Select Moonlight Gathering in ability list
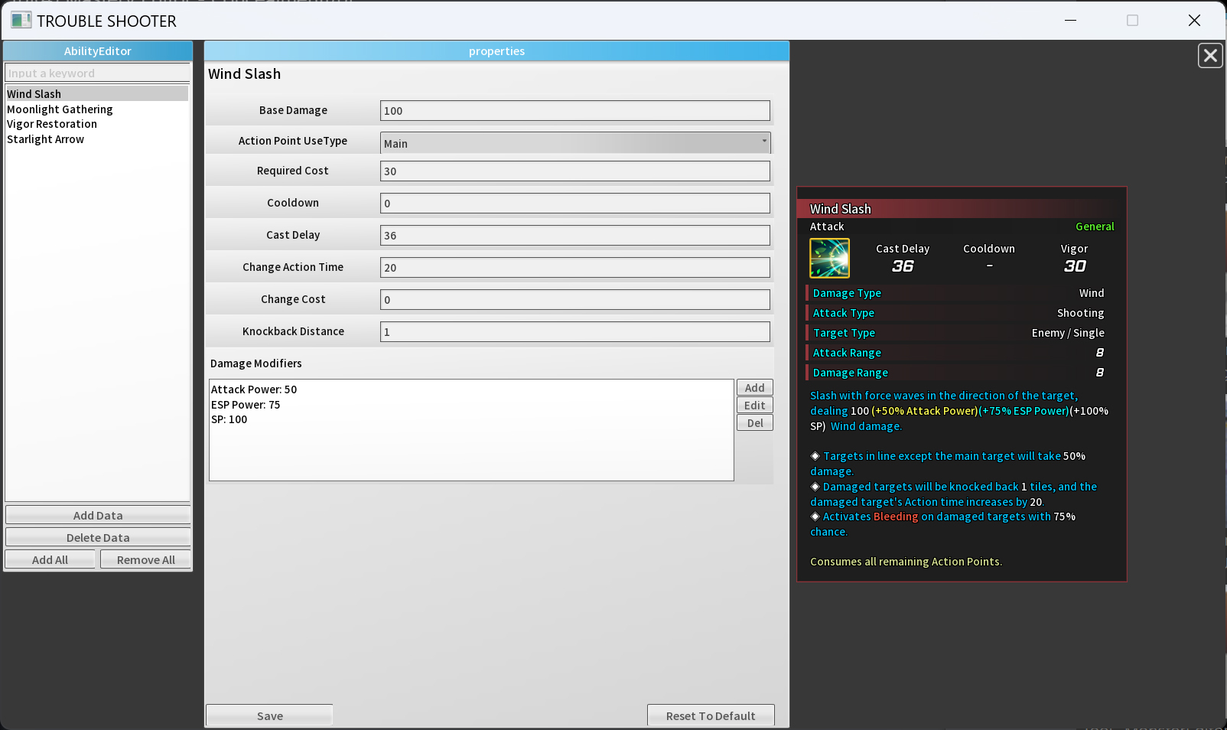 (60, 109)
